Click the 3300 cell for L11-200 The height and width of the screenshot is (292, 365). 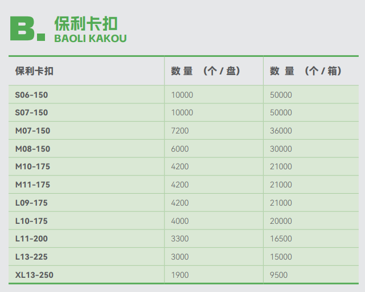click(x=180, y=239)
